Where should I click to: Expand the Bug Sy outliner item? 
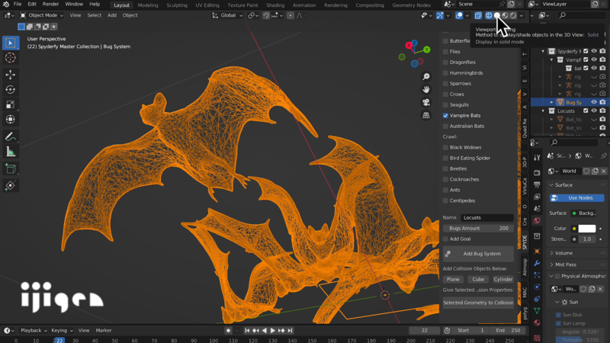pos(551,102)
